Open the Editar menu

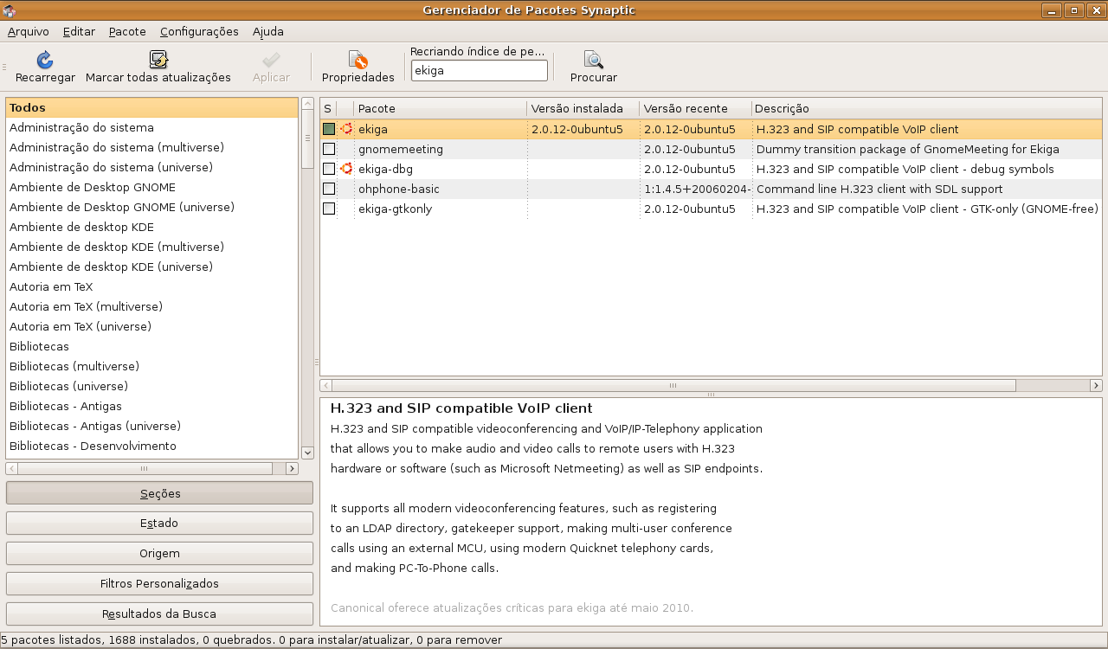pos(79,31)
